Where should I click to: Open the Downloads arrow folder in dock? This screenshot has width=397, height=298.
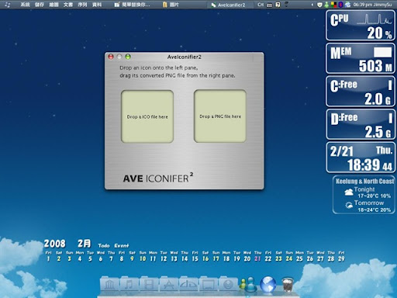[228, 285]
